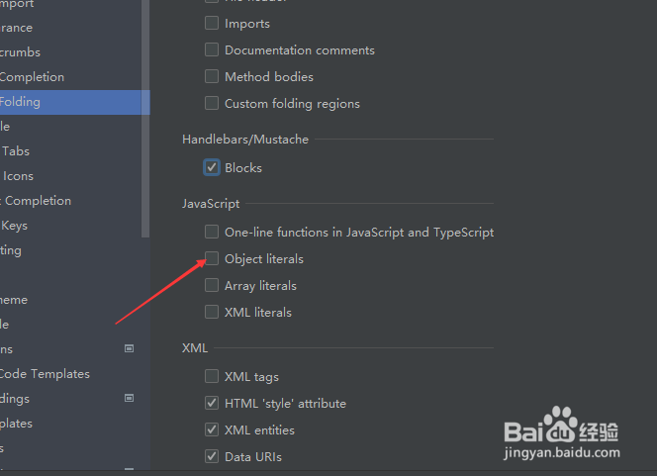Enable XML literals folding
Image resolution: width=657 pixels, height=476 pixels.
pos(212,312)
